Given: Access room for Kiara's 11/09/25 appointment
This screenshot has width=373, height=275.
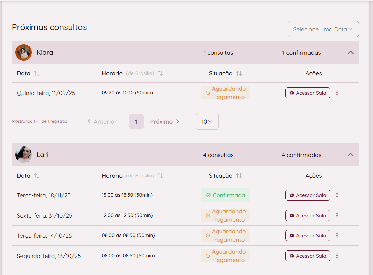Looking at the screenshot, I should point(308,93).
